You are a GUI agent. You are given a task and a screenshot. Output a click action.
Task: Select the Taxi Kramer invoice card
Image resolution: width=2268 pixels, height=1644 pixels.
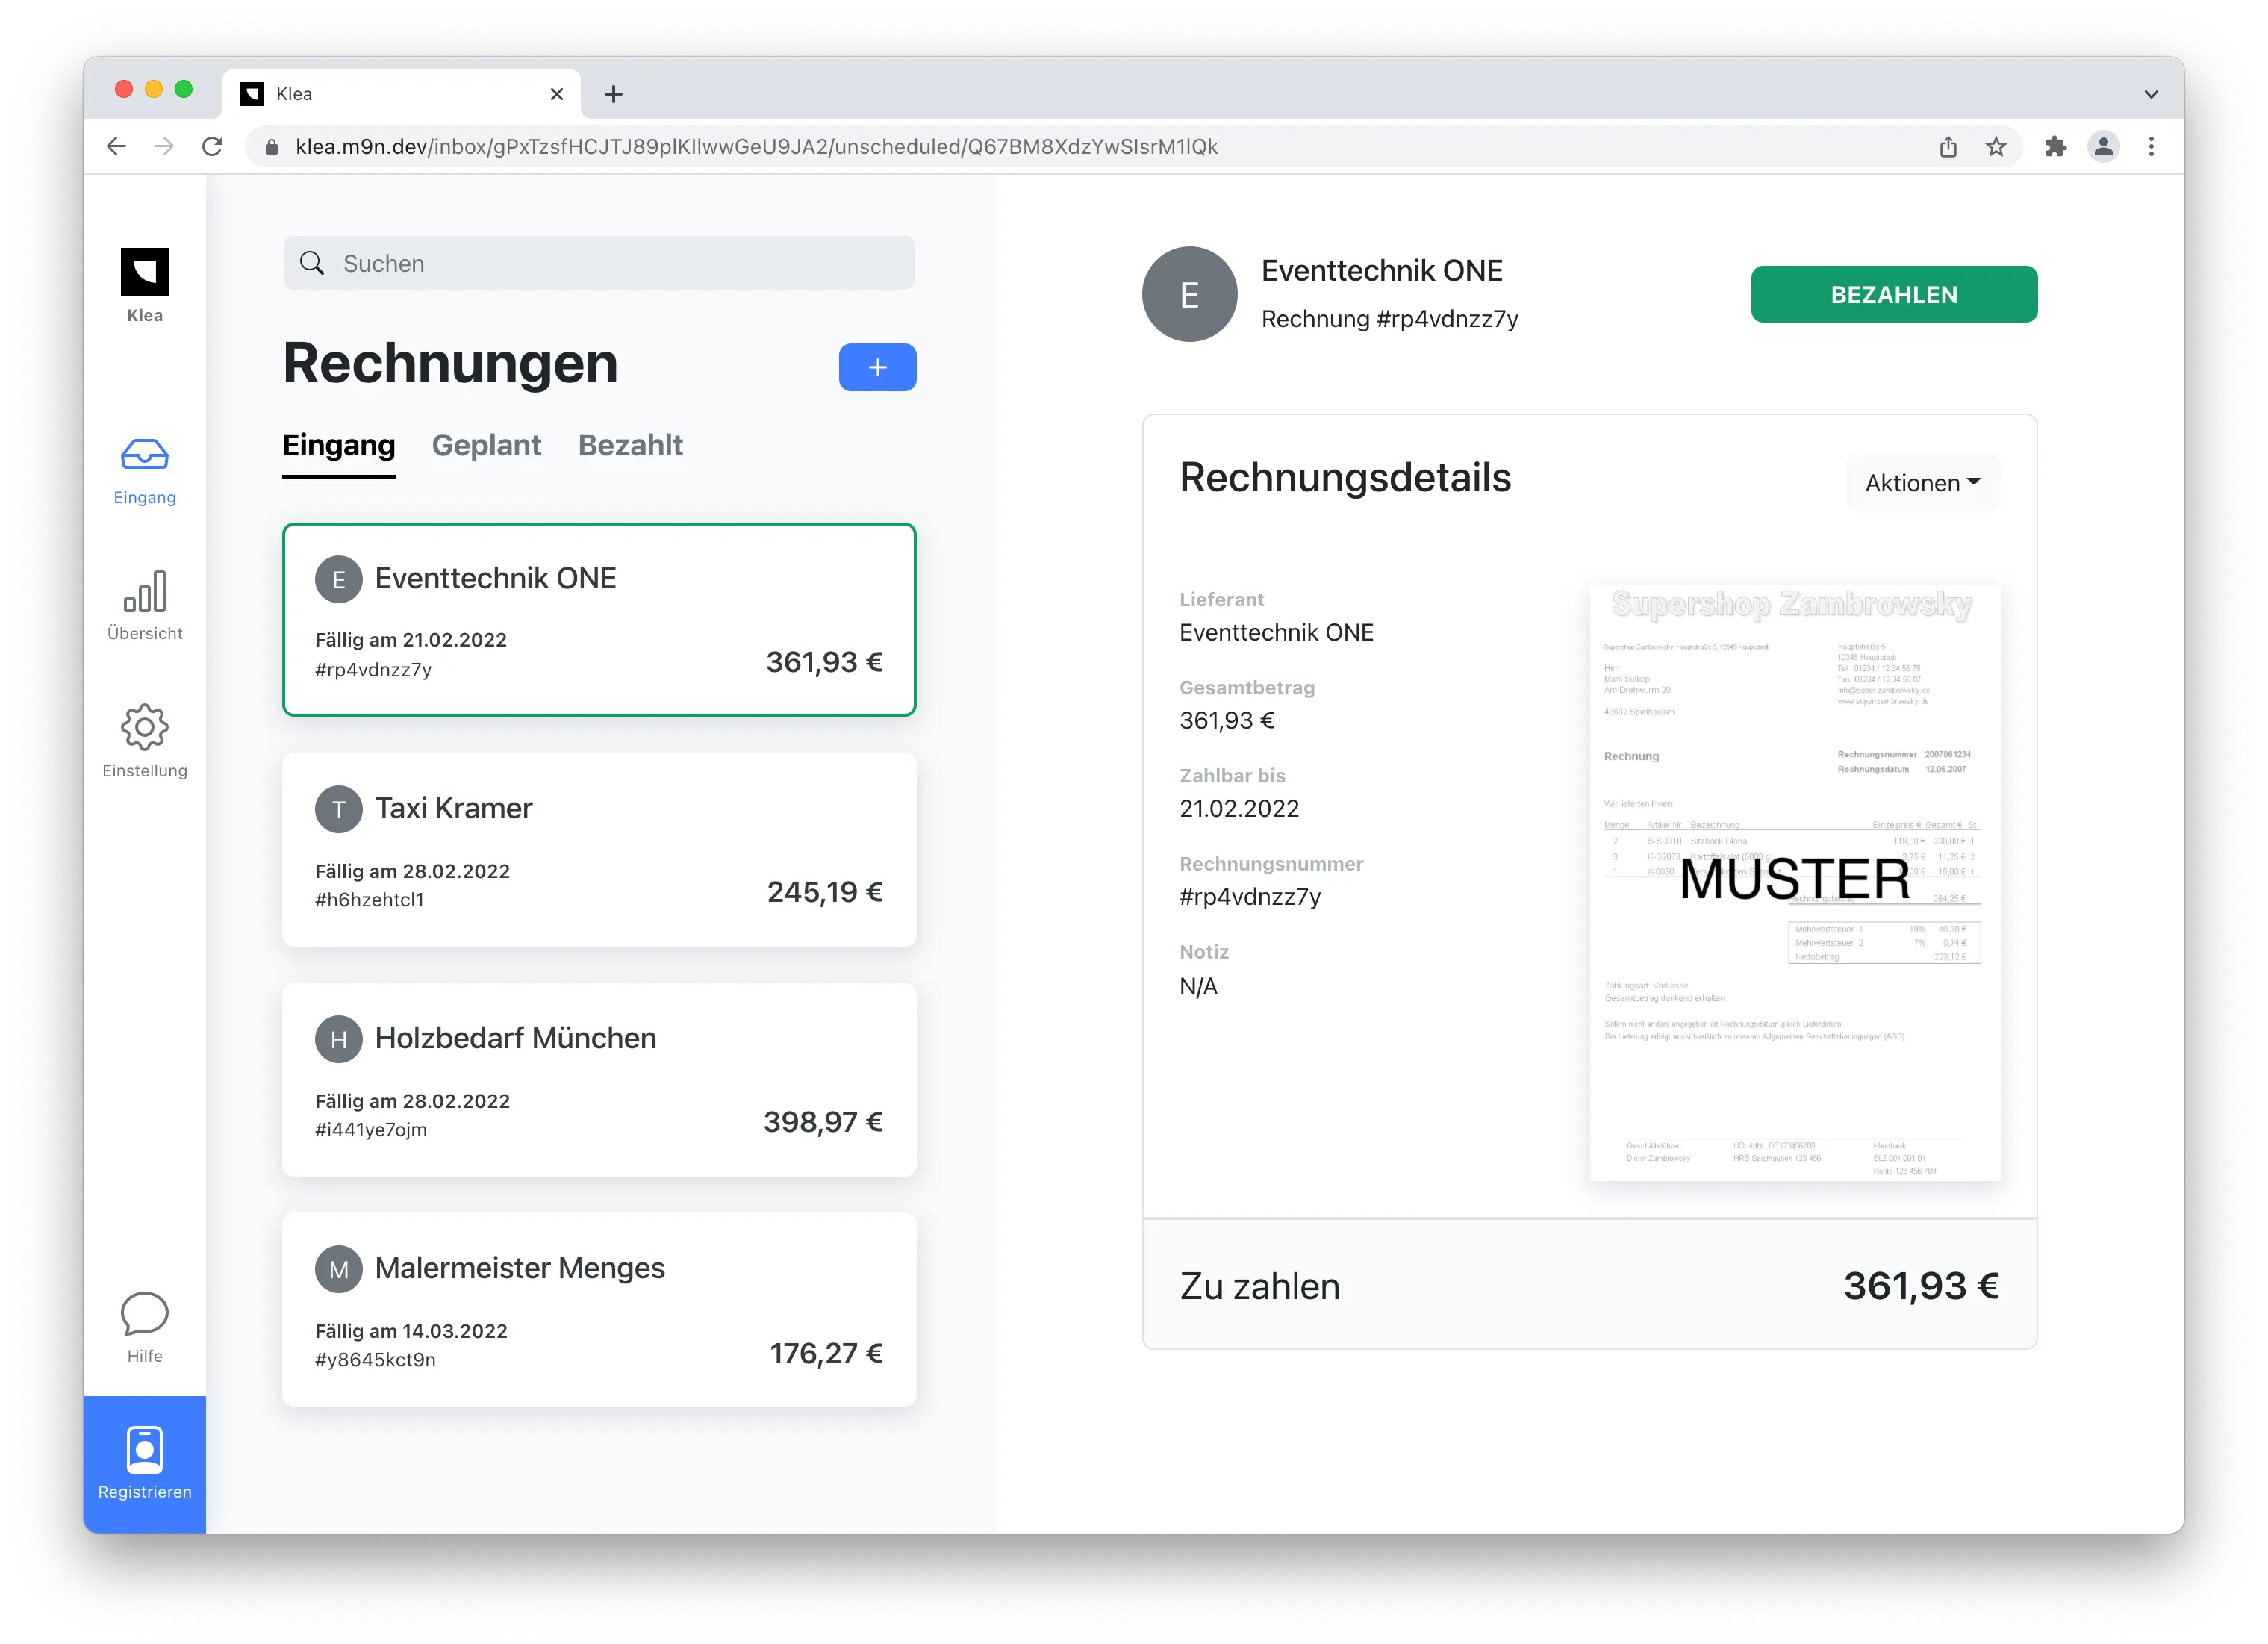599,849
